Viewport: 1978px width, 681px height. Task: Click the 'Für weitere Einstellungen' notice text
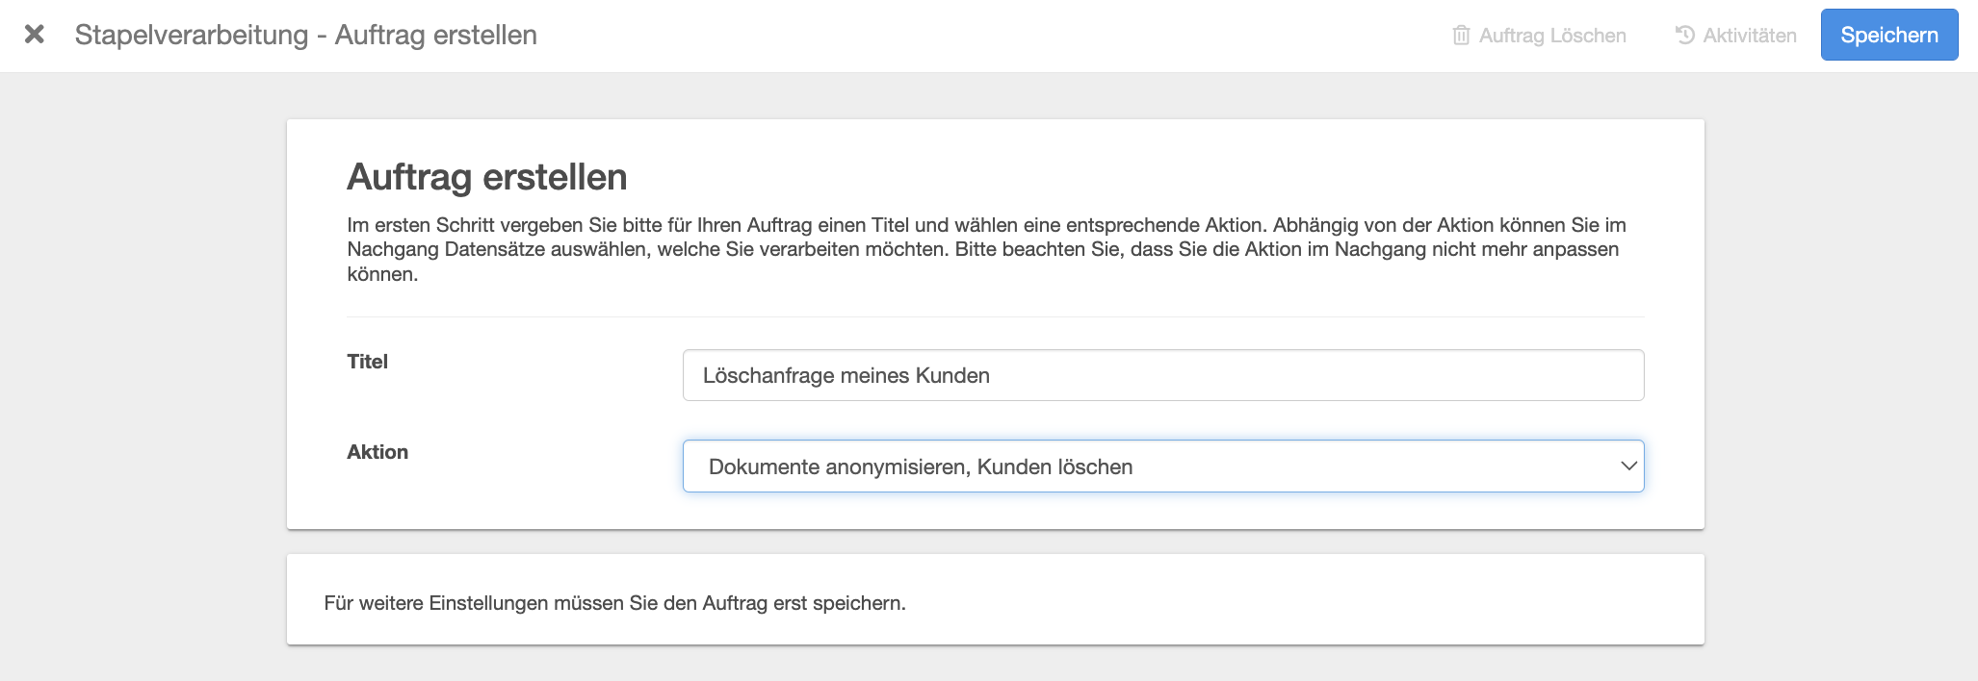[614, 603]
